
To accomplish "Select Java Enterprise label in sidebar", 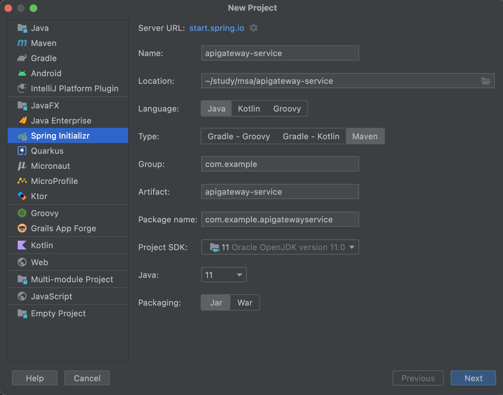I will pyautogui.click(x=61, y=121).
